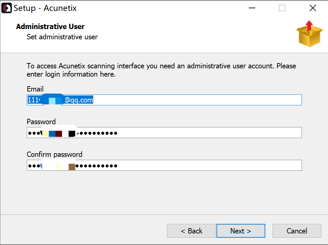Click into the Email input field
This screenshot has width=328, height=245.
(198, 100)
